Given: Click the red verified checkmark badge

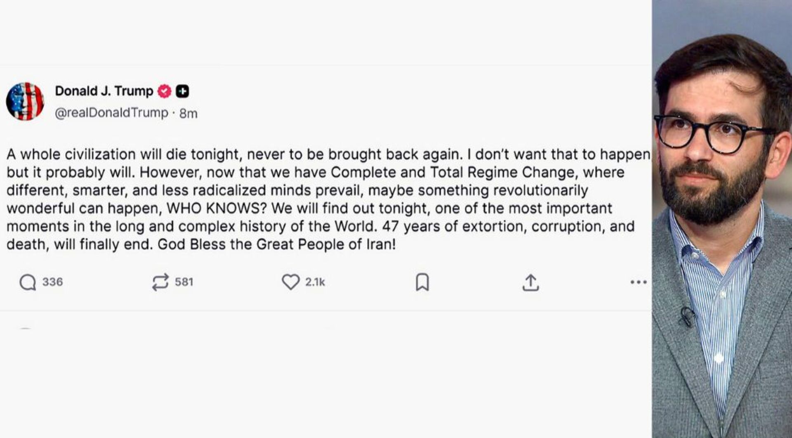Looking at the screenshot, I should [x=165, y=91].
